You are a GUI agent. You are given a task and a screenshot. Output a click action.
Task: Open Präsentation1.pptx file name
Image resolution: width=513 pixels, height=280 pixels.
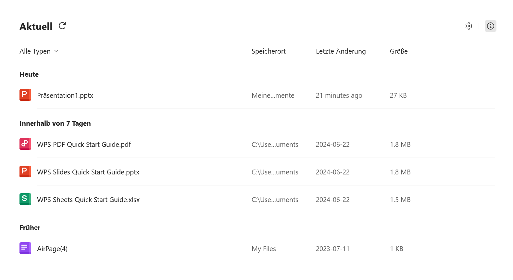(65, 95)
